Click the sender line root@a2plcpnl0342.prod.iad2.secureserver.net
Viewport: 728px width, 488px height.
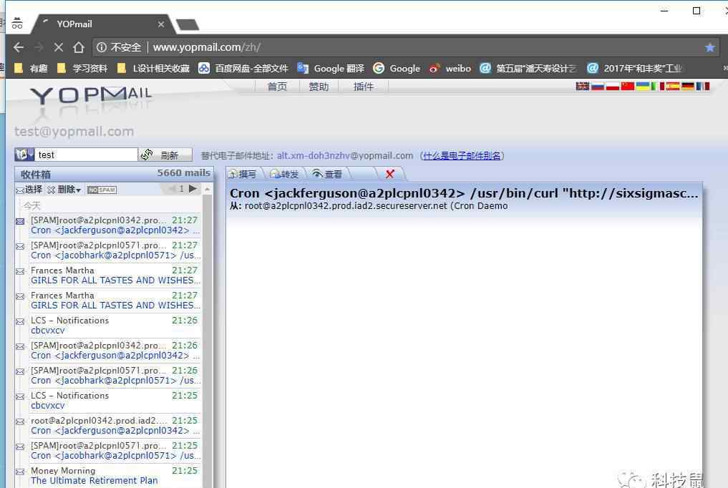(x=369, y=205)
